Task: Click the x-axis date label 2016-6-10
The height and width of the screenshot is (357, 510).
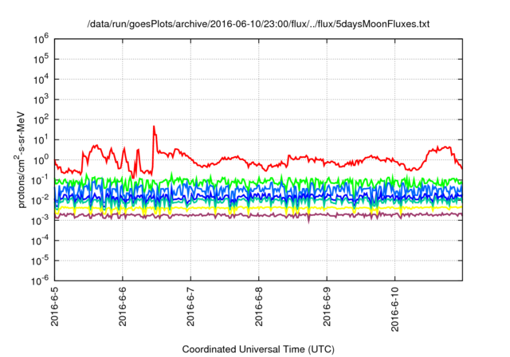Action: click(x=395, y=308)
